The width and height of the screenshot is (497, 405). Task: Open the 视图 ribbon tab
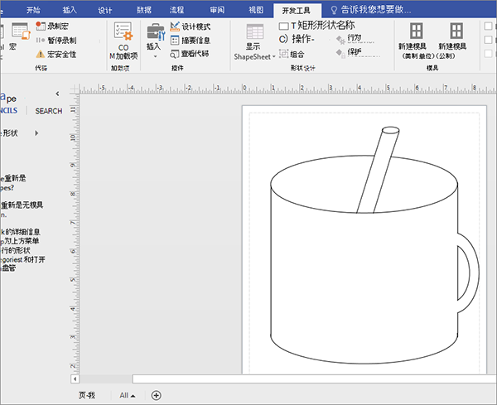coord(257,10)
